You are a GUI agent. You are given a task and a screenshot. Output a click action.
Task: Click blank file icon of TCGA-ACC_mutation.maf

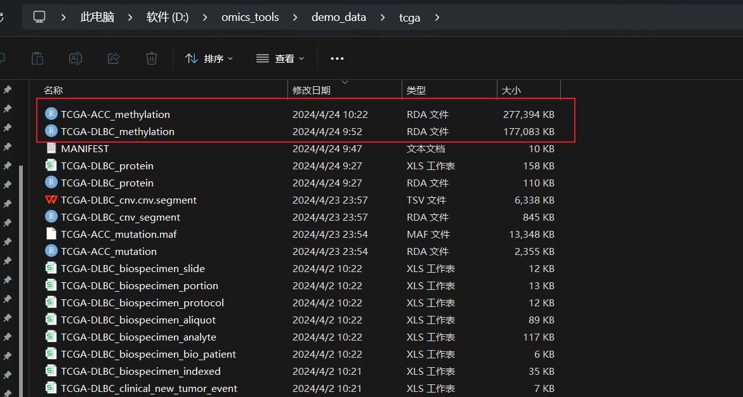(51, 233)
